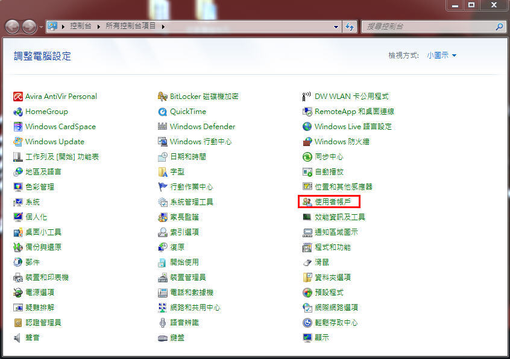Open the Windows Defender icon
Screen dimensions: 510x359
pos(162,127)
